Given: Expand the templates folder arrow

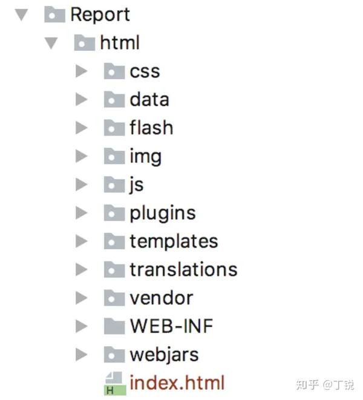Looking at the screenshot, I should (x=82, y=241).
